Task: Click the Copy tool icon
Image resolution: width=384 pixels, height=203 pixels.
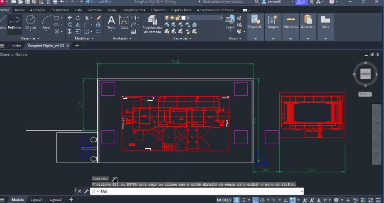Action: (x=70, y=25)
